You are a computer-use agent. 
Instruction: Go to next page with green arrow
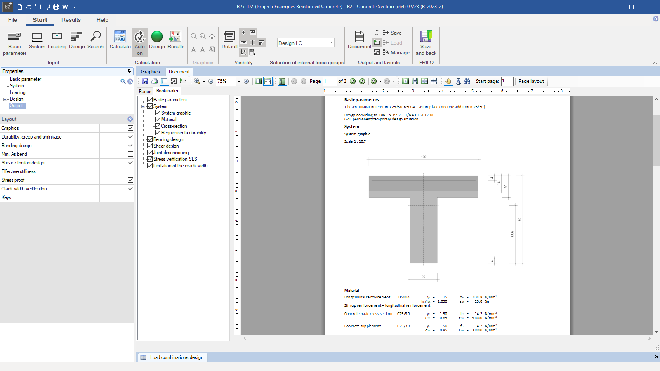coord(353,81)
